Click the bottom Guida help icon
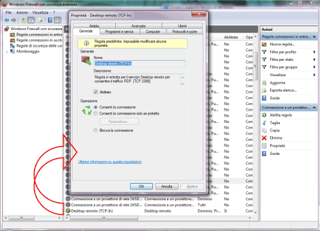The image size is (320, 231). (x=264, y=154)
